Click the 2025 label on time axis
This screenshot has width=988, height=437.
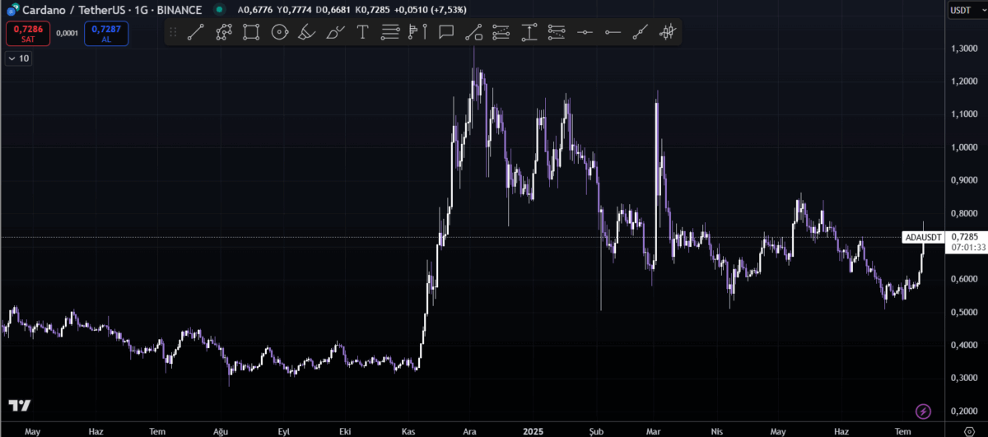pyautogui.click(x=533, y=430)
